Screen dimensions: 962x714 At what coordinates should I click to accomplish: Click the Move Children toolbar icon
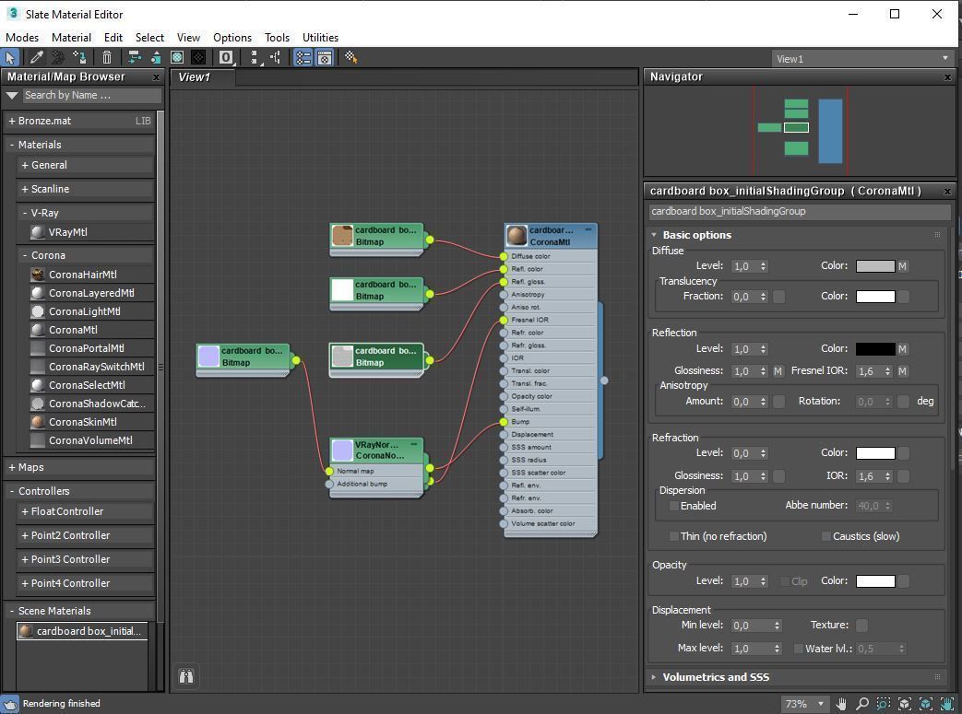pos(135,58)
